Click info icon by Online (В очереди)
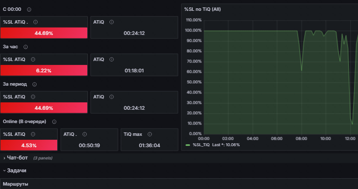Screen dimensions: 358x189 (54, 122)
